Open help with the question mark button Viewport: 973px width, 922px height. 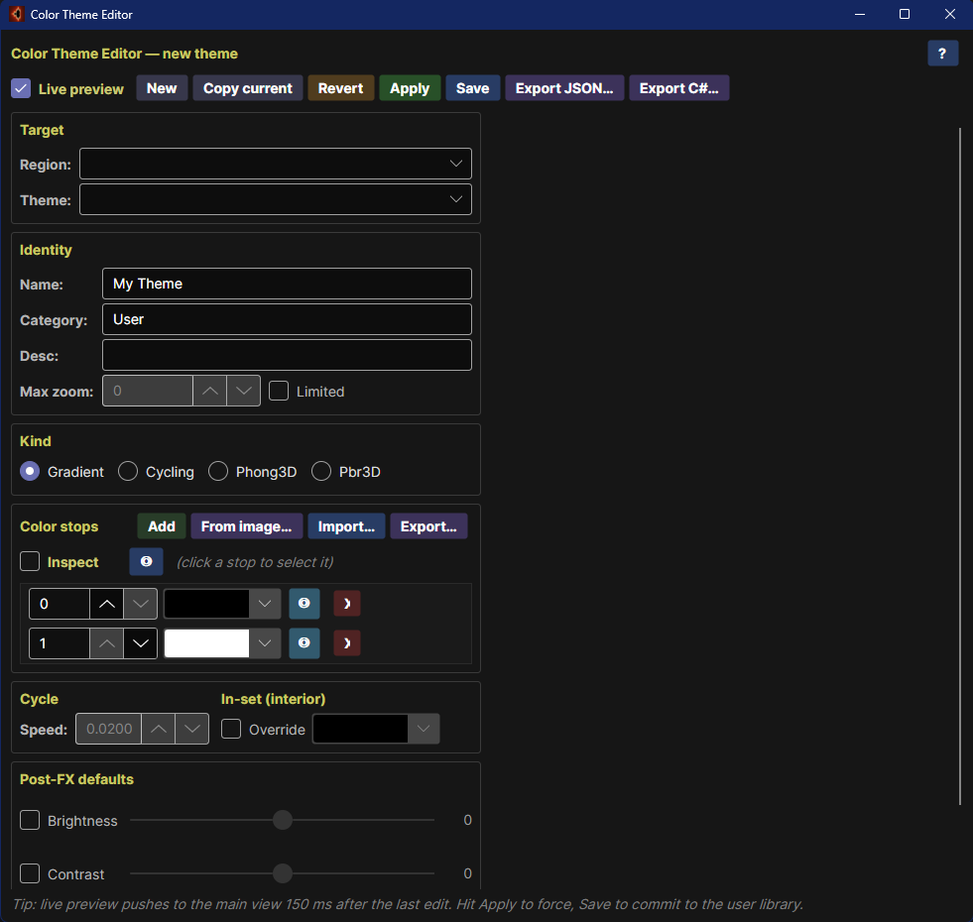[x=942, y=54]
